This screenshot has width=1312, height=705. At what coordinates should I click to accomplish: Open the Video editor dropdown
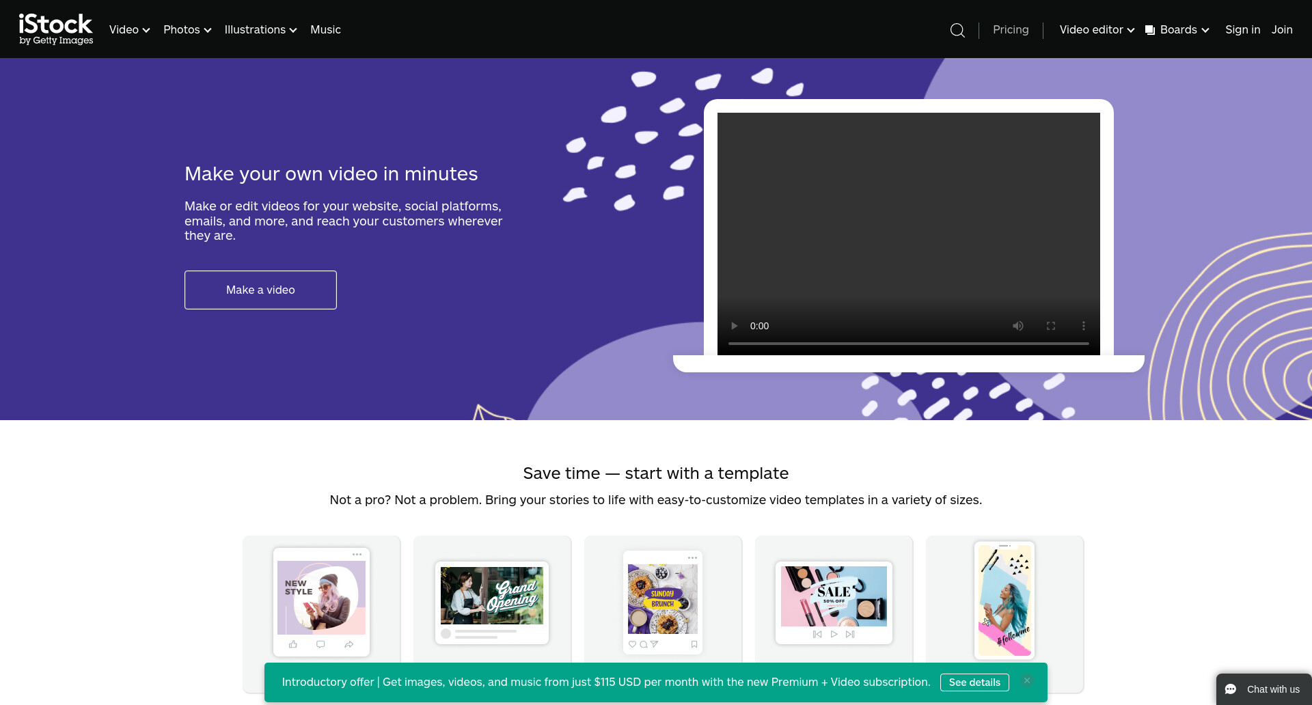(x=1097, y=29)
